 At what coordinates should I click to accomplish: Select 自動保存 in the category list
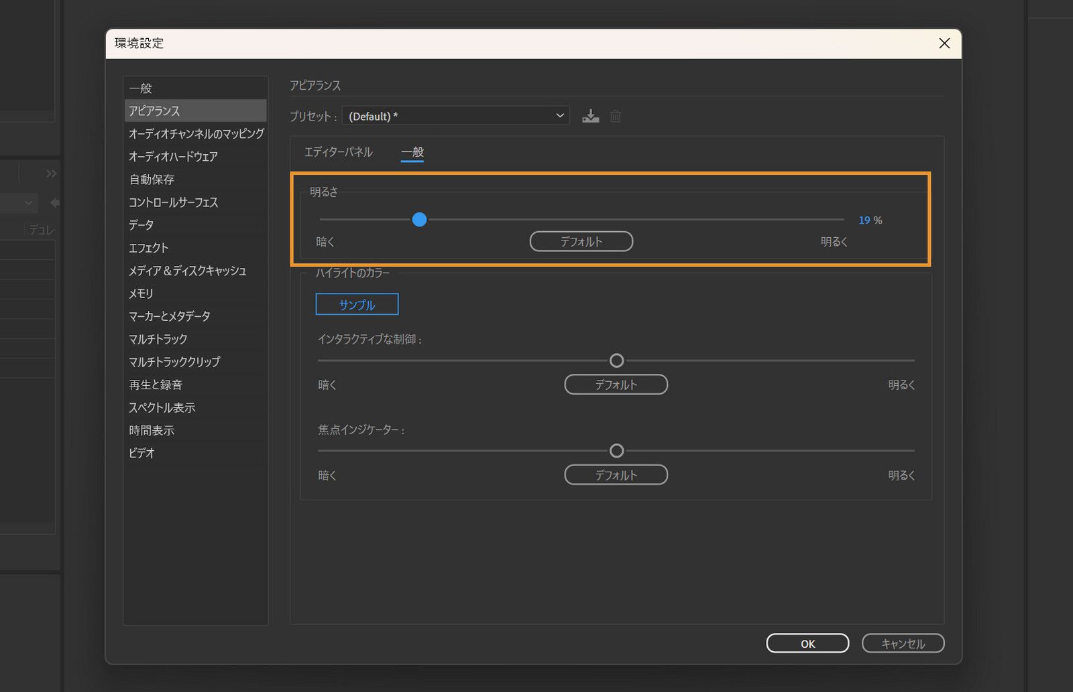coord(152,180)
